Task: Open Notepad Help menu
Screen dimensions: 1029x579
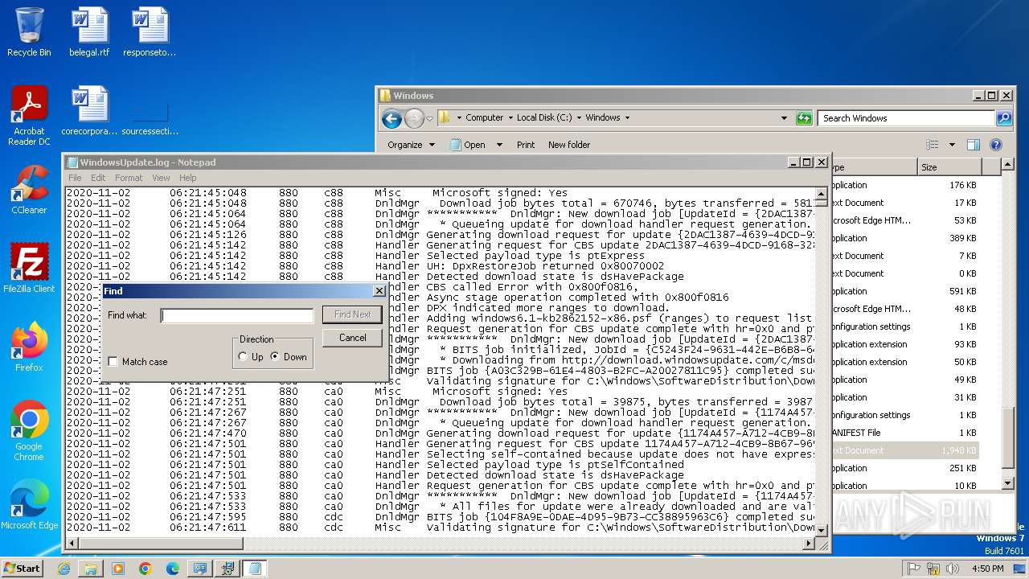Action: [187, 178]
